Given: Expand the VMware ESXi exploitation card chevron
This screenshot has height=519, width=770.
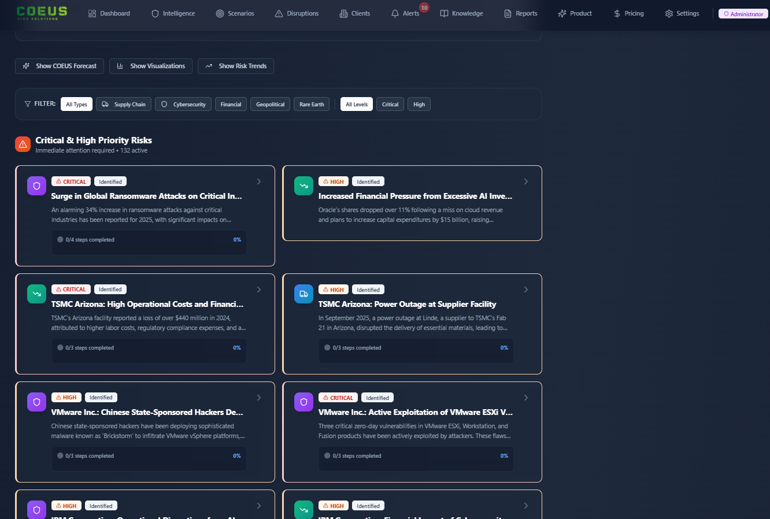Looking at the screenshot, I should 526,398.
